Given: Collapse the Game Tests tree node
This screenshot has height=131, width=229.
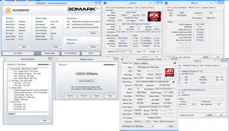Looking at the screenshot, I should tap(10, 69).
